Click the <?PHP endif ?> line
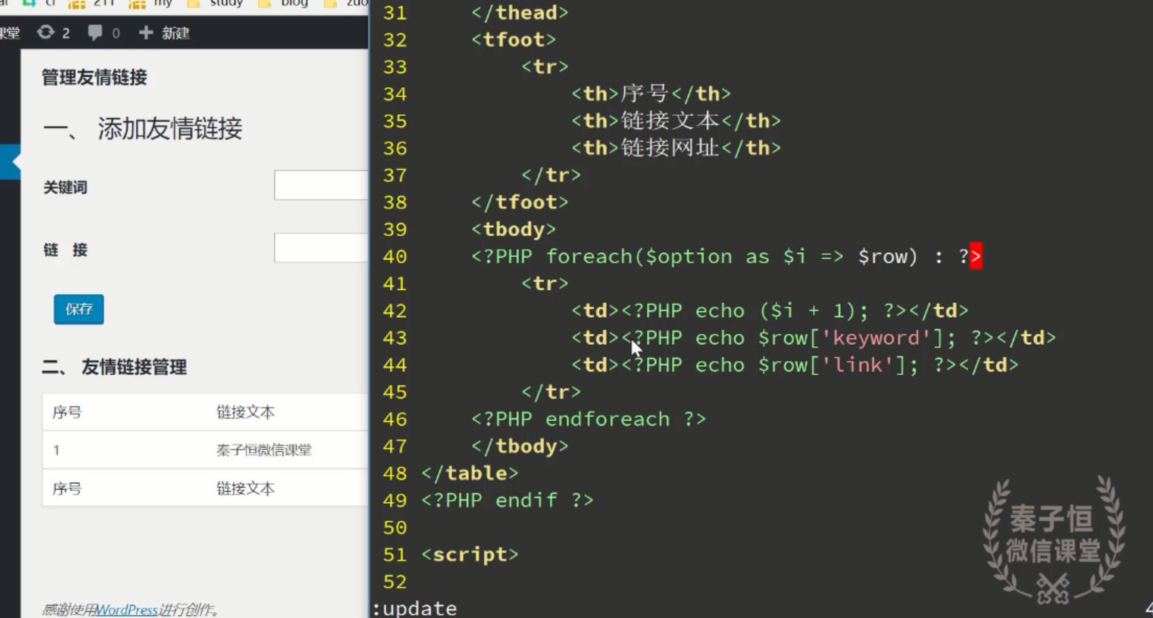The width and height of the screenshot is (1153, 618). 507,500
